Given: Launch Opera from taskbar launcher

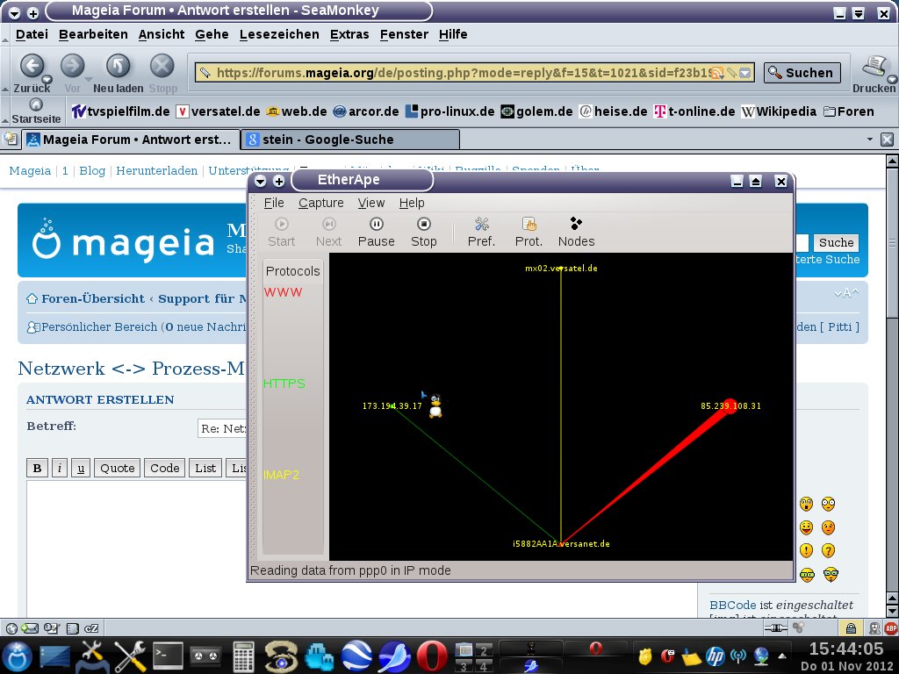Looking at the screenshot, I should click(x=432, y=656).
